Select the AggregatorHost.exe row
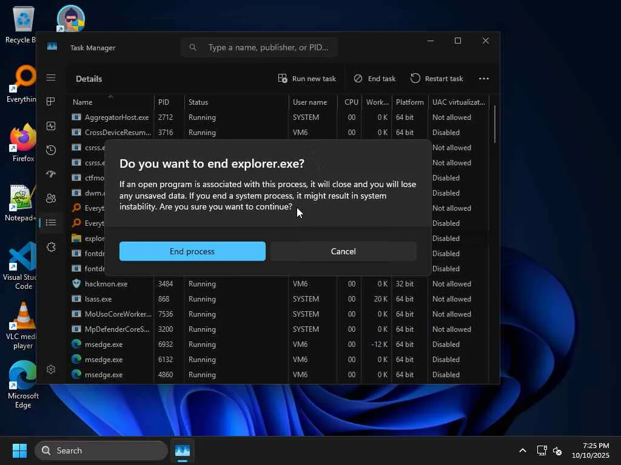This screenshot has height=465, width=621. [x=278, y=117]
